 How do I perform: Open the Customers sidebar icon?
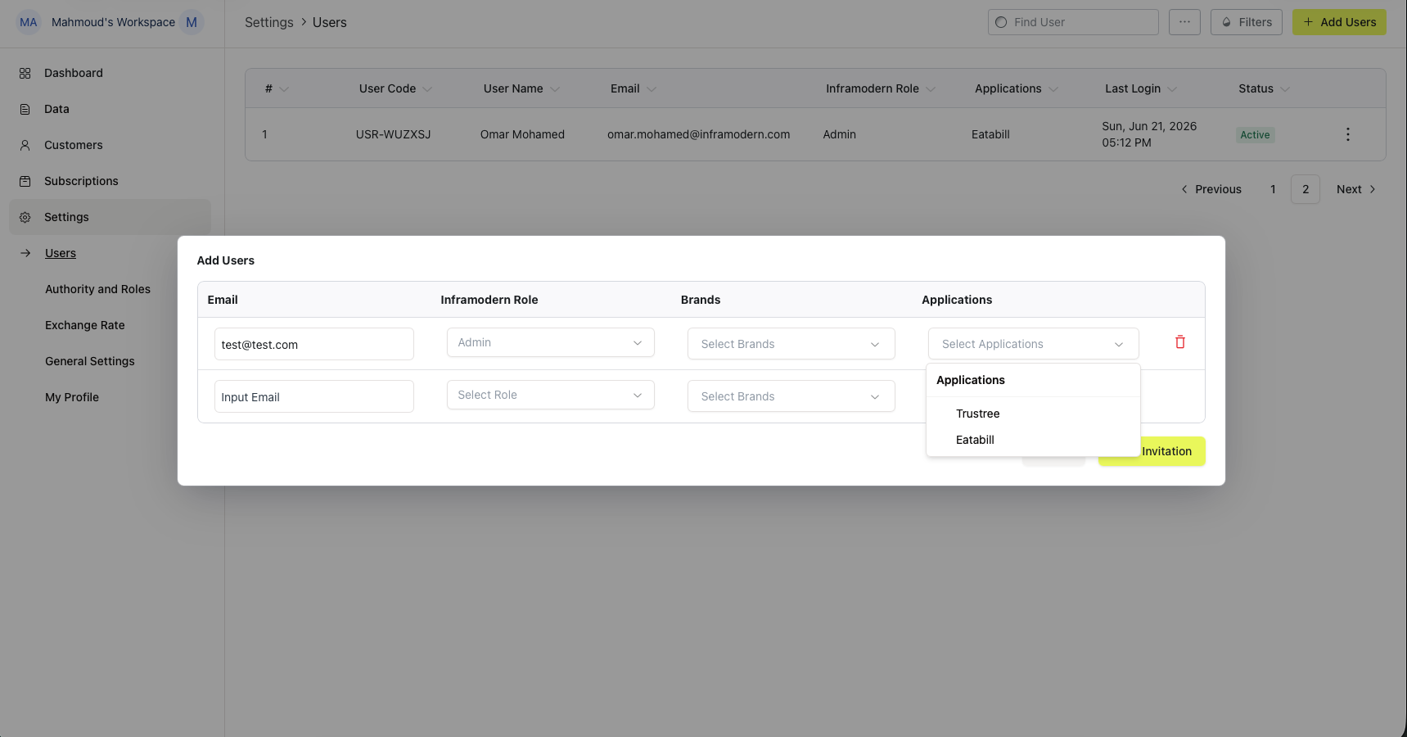click(x=25, y=145)
